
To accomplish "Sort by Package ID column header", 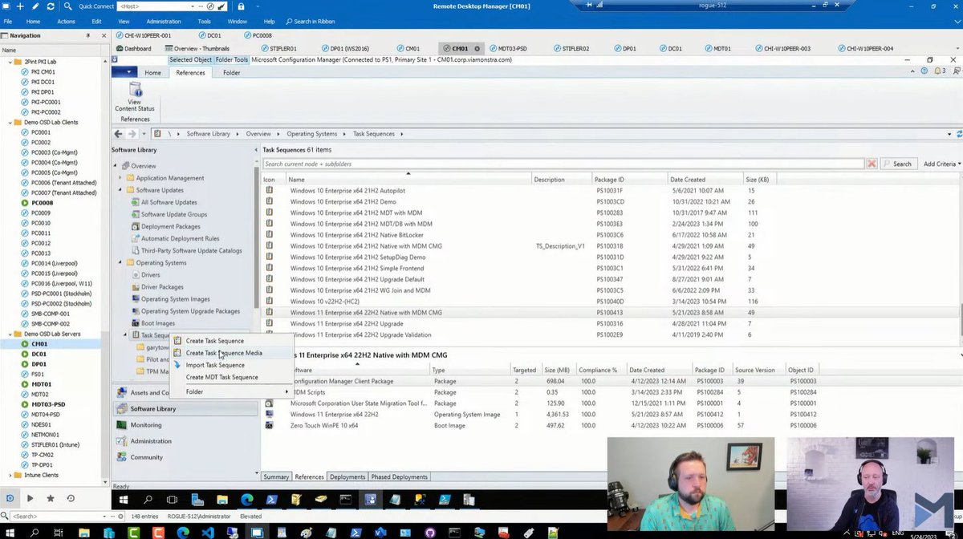I will pyautogui.click(x=629, y=179).
